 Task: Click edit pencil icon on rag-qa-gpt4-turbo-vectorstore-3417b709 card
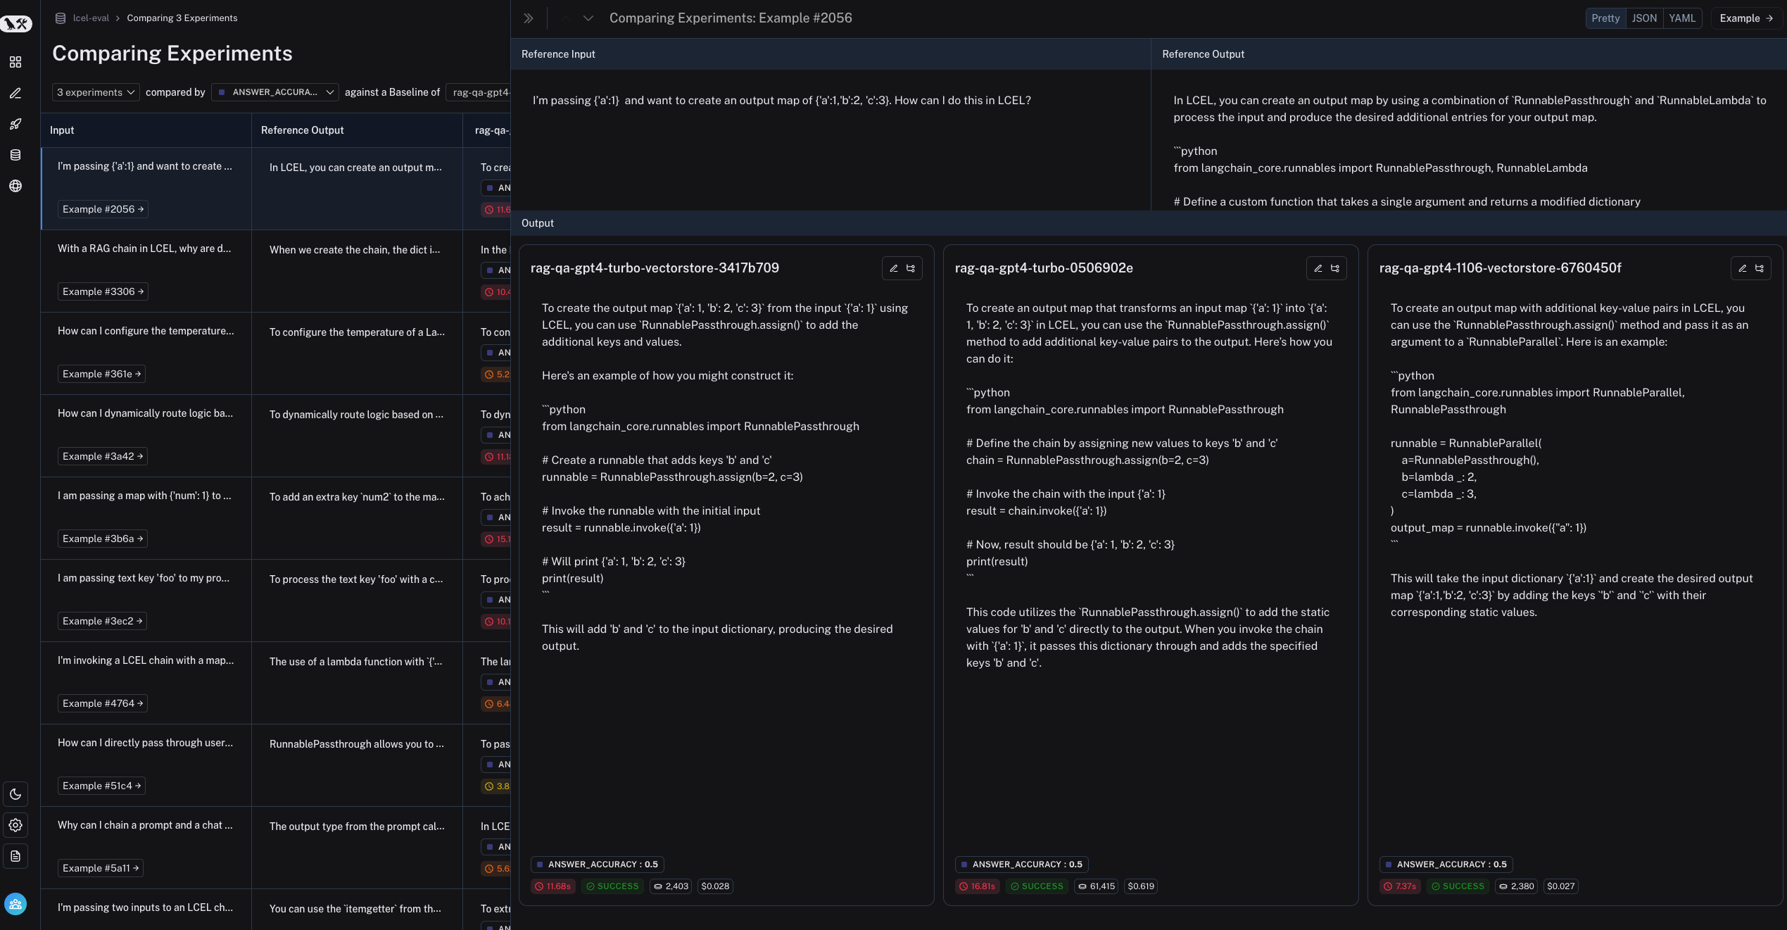894,268
